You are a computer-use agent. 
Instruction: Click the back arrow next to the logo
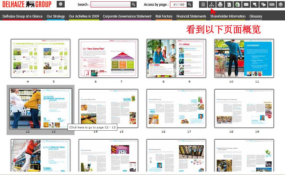(x=60, y=4)
